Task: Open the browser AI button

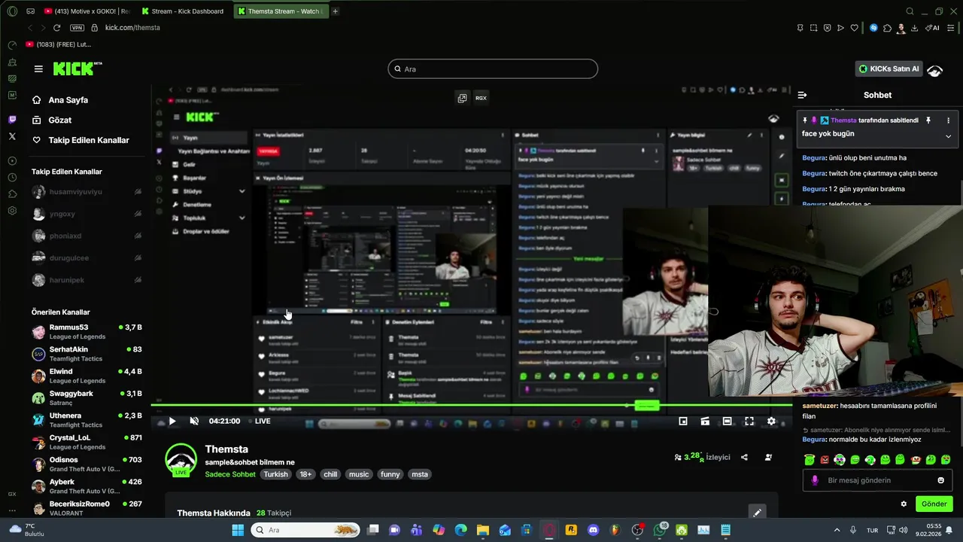Action: pos(932,28)
